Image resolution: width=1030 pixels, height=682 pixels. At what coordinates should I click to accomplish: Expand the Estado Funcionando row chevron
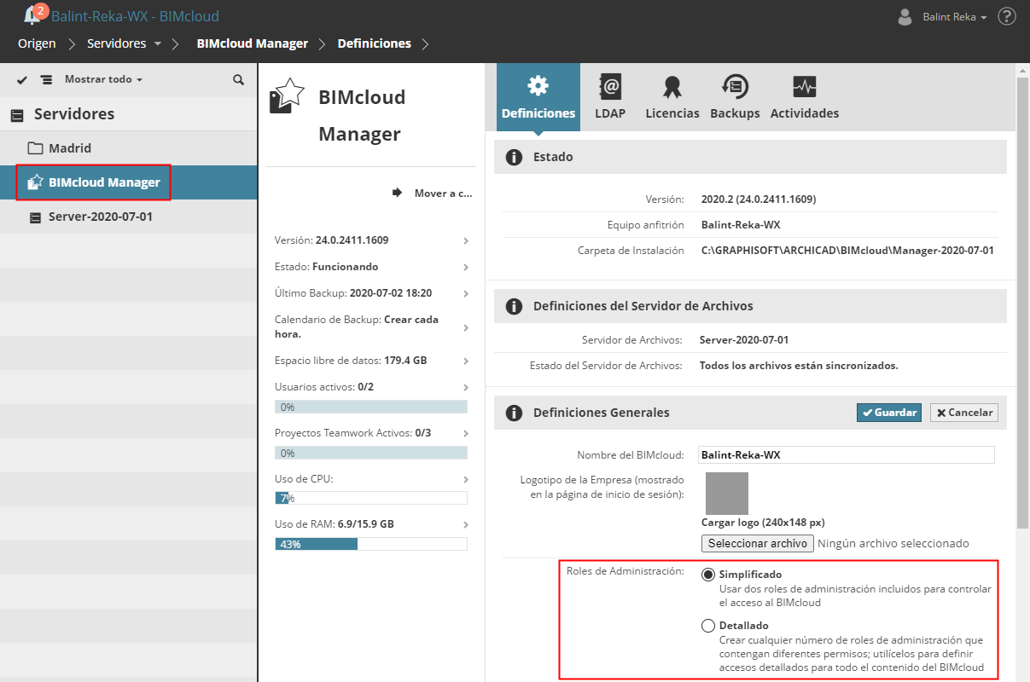[466, 268]
